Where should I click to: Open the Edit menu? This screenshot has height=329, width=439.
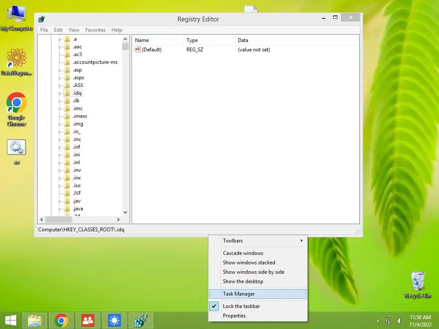tap(58, 30)
